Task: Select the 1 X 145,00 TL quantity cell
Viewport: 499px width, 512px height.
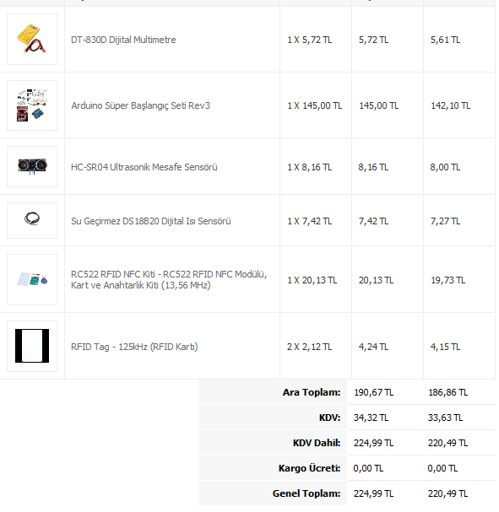Action: (x=315, y=105)
